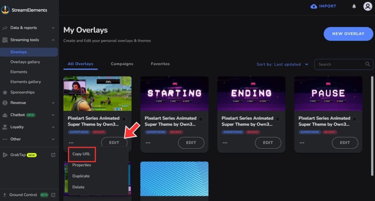
Task: Favorite the Starting overlay with its star
Action: point(201,119)
